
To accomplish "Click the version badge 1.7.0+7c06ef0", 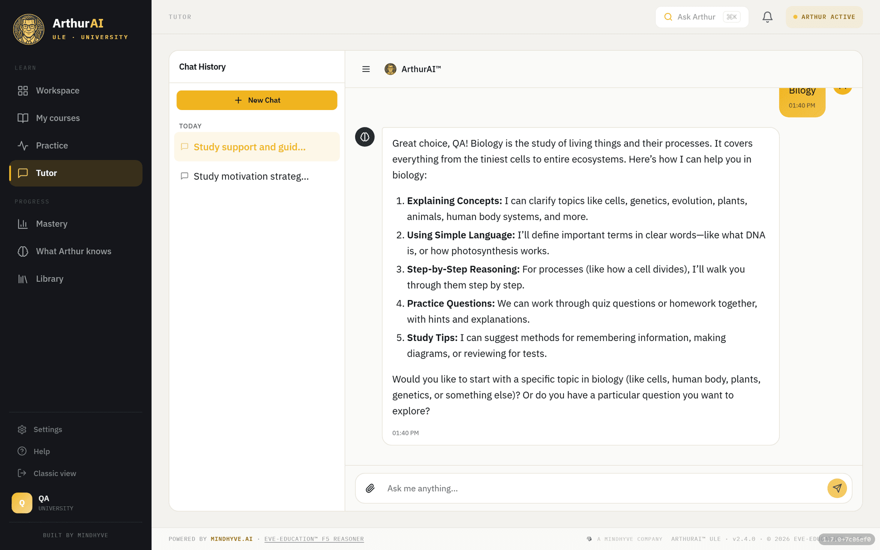I will click(846, 539).
